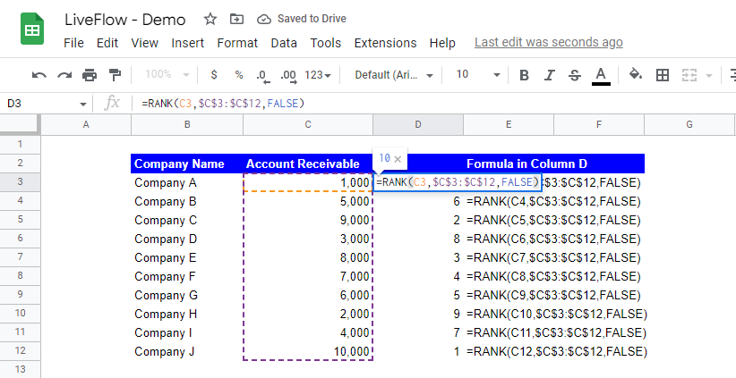736x378 pixels.
Task: Open the fill color picker
Action: (x=636, y=75)
